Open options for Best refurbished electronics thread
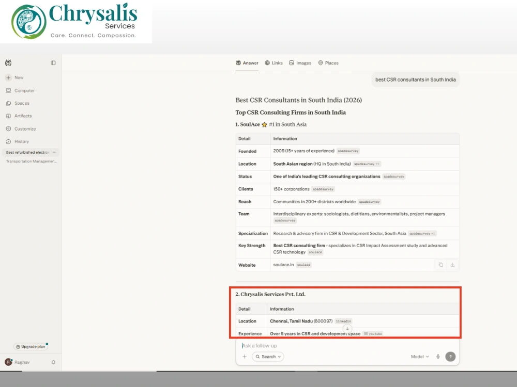Viewport: 517px width, 387px height. [x=54, y=152]
